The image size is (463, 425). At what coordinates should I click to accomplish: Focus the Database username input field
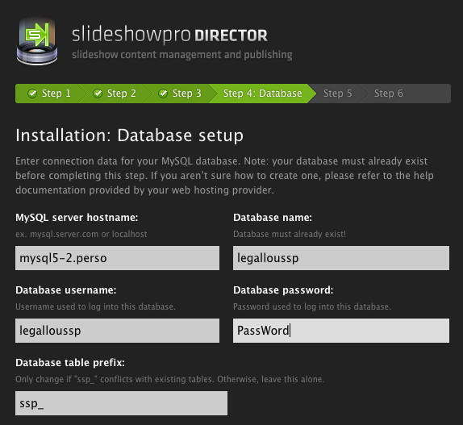click(x=117, y=331)
